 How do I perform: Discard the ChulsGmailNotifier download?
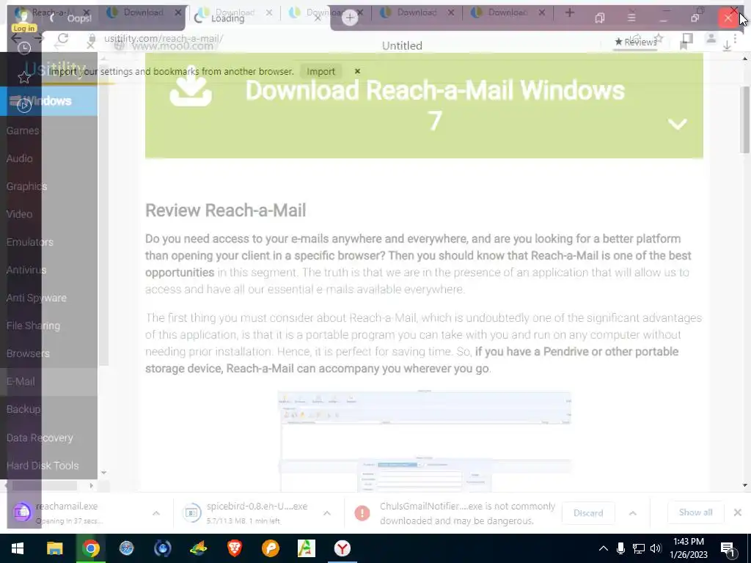pyautogui.click(x=588, y=512)
